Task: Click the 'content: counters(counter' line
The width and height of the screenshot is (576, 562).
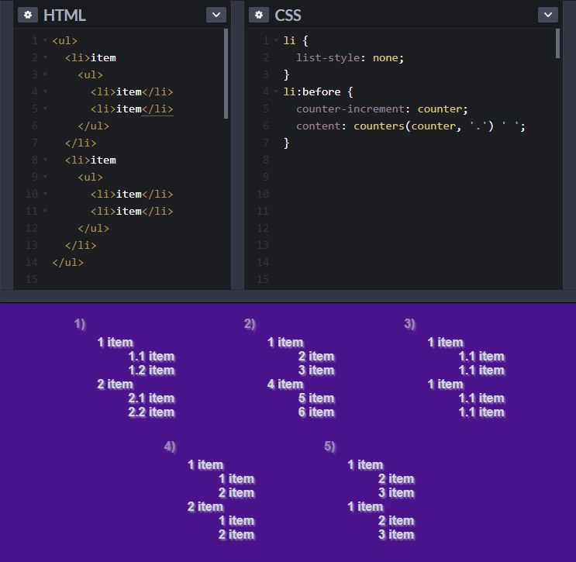Action: tap(411, 126)
